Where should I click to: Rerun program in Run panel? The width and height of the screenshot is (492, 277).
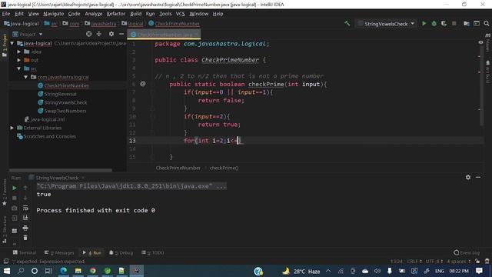click(14, 188)
